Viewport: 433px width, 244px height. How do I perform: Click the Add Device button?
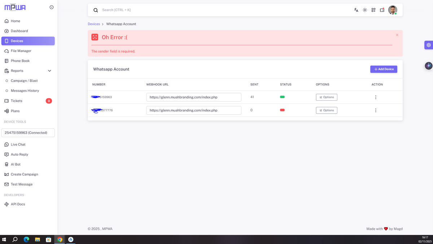pyautogui.click(x=384, y=69)
